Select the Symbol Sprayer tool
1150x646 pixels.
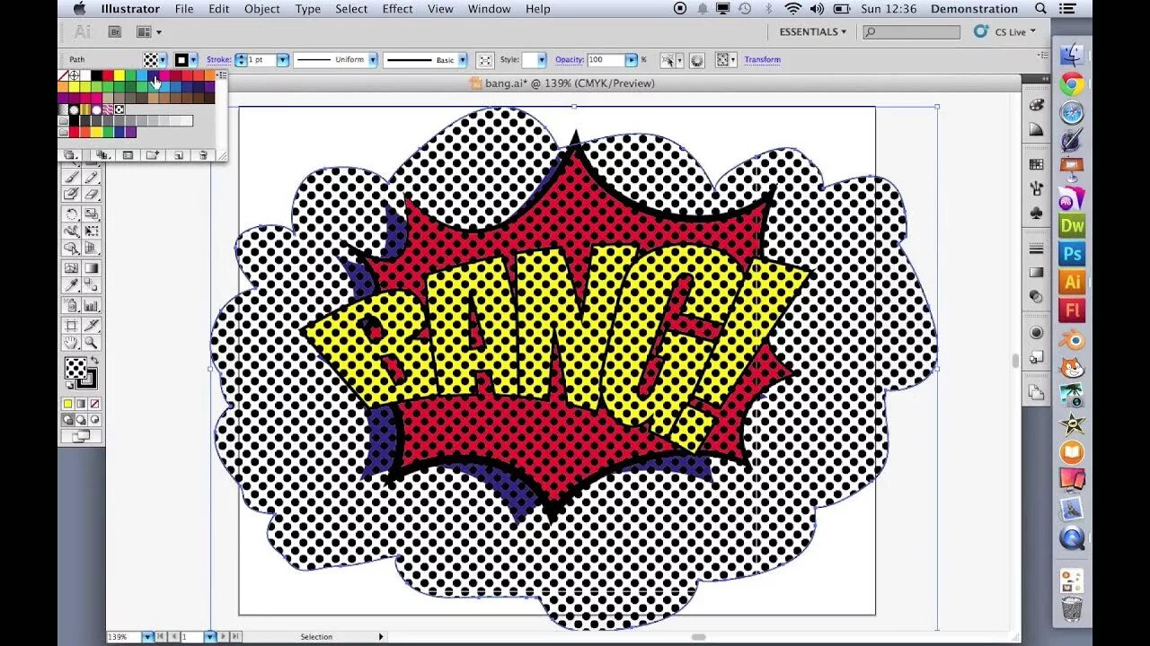pyautogui.click(x=72, y=305)
